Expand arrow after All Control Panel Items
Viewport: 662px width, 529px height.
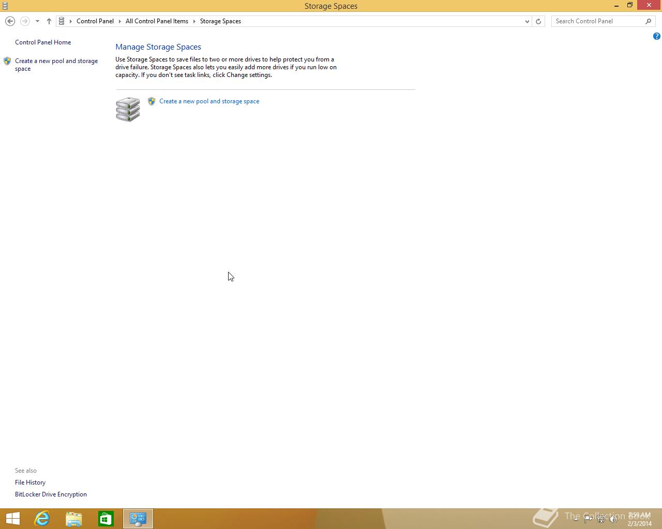point(194,21)
